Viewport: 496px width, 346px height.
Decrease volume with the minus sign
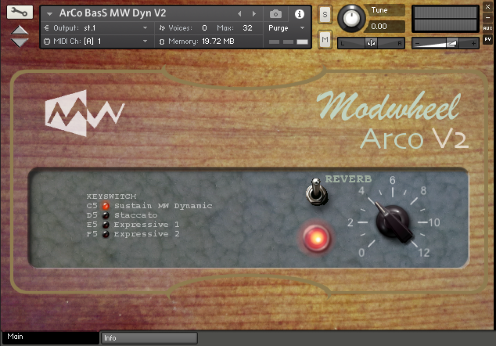(x=417, y=43)
